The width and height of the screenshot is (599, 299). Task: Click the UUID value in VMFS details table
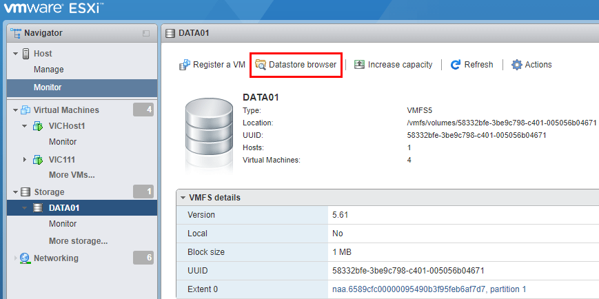[x=408, y=271]
